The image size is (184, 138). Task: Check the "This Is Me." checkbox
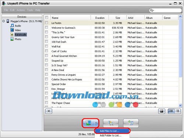46,32
